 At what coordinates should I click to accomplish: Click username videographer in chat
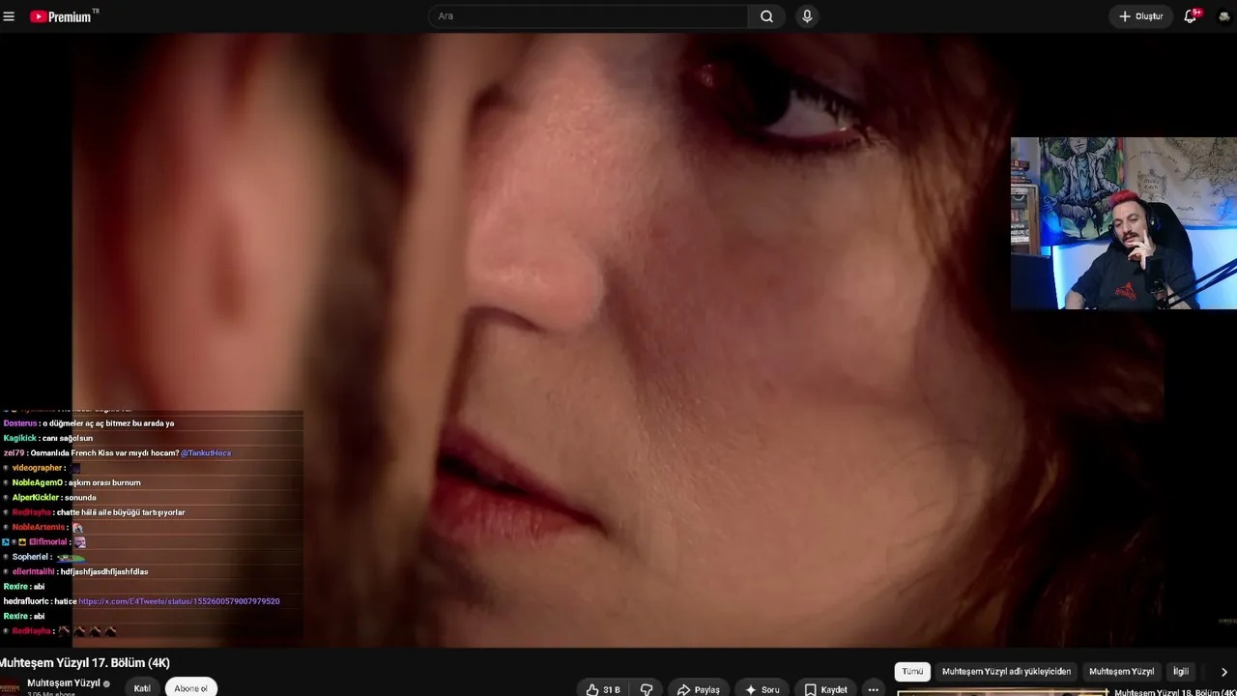pos(38,468)
